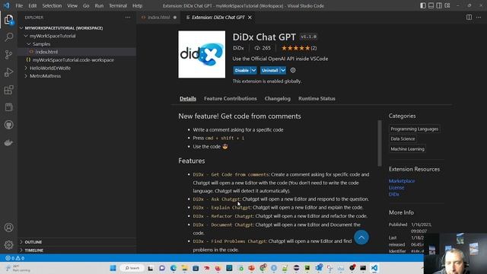The width and height of the screenshot is (487, 274).
Task: Click the Programming Languages category tag
Action: click(x=414, y=129)
